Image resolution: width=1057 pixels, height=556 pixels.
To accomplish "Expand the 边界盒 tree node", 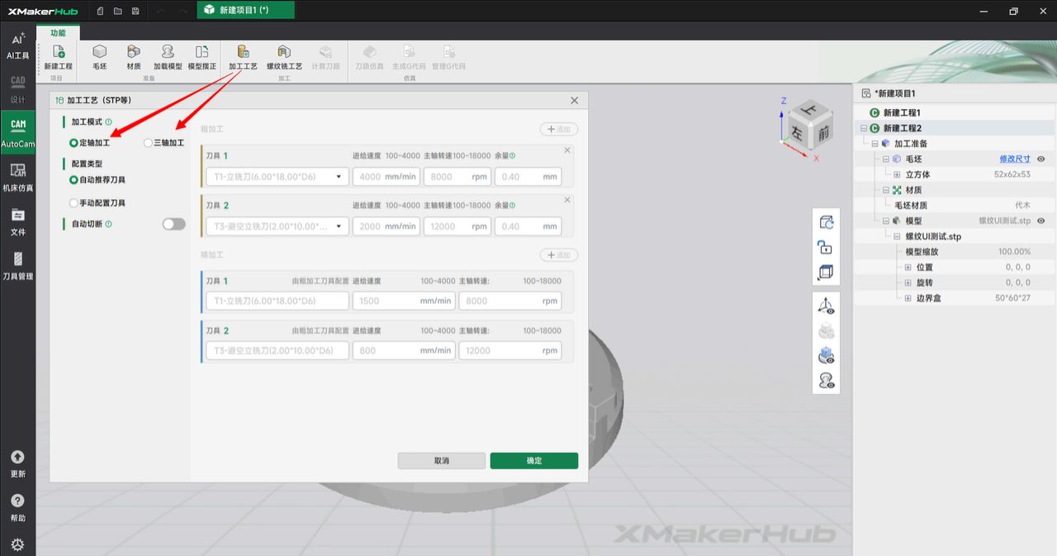I will tap(908, 298).
